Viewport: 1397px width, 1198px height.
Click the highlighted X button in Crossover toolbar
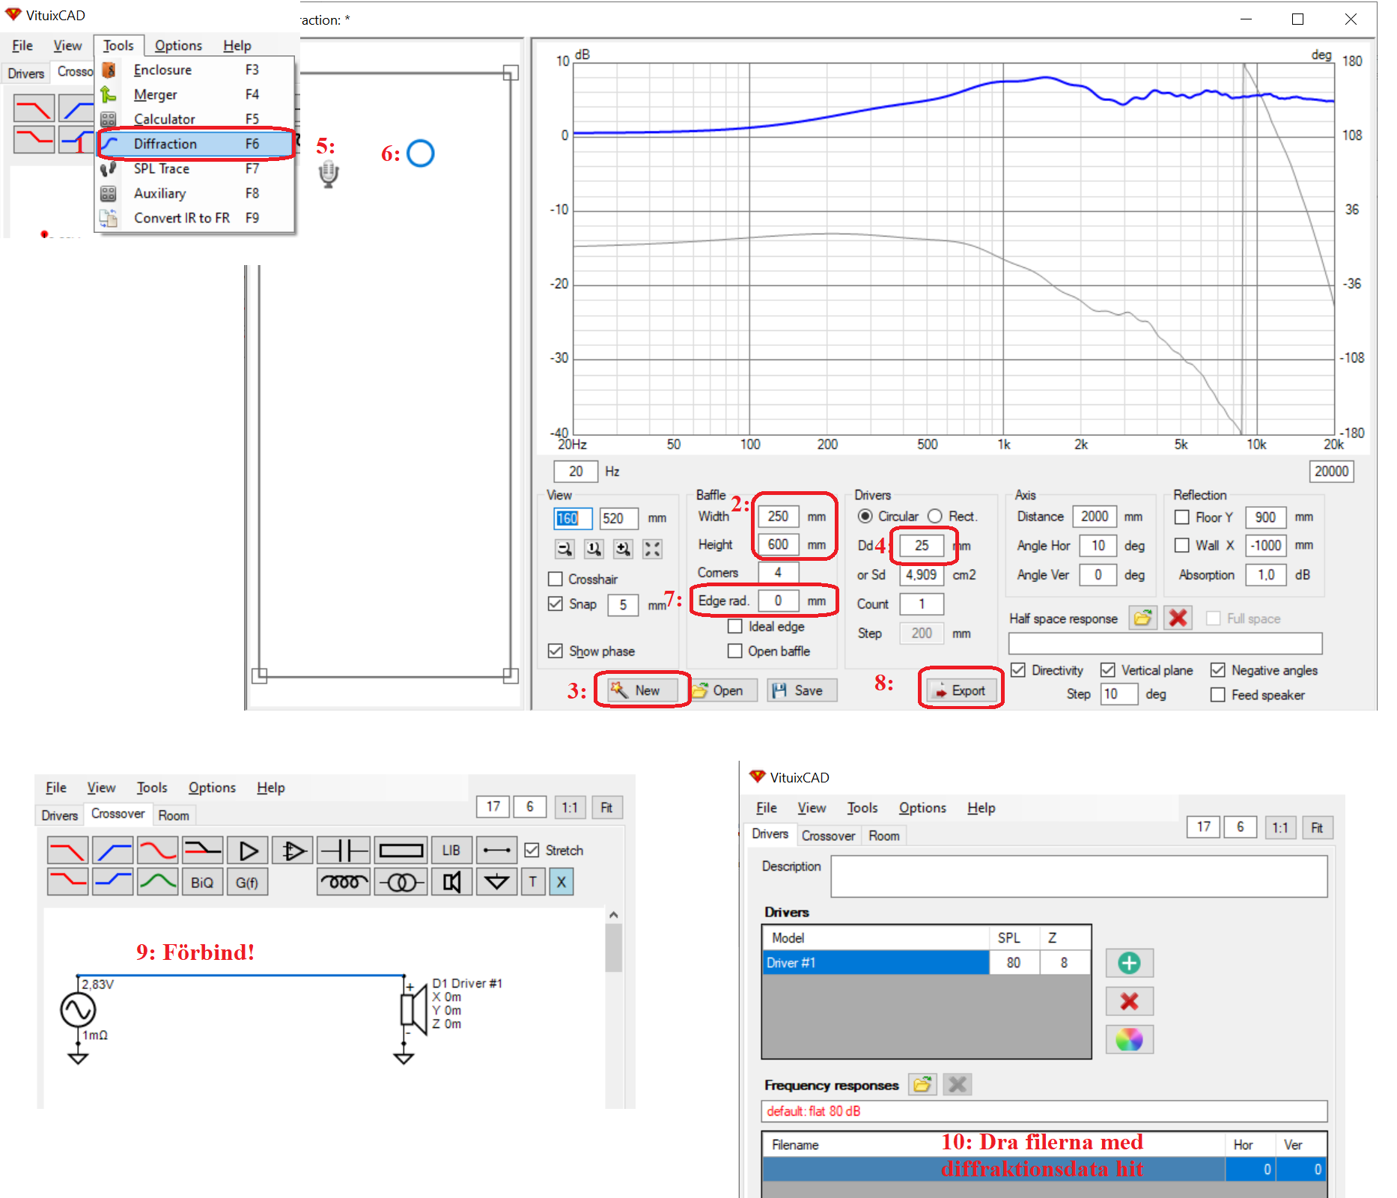[x=561, y=882]
